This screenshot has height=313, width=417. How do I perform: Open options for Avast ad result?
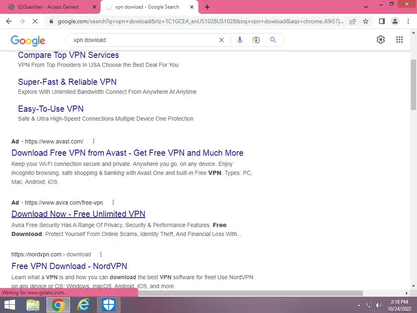(94, 141)
